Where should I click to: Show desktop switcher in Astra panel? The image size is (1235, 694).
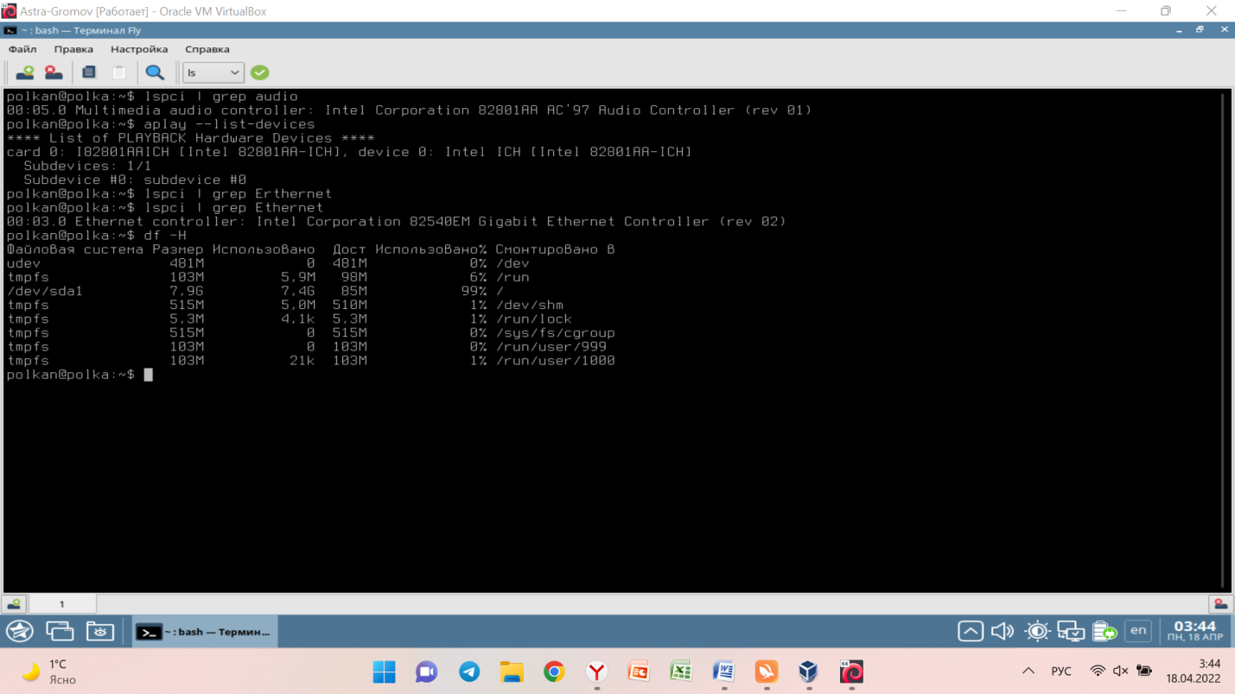click(x=60, y=632)
